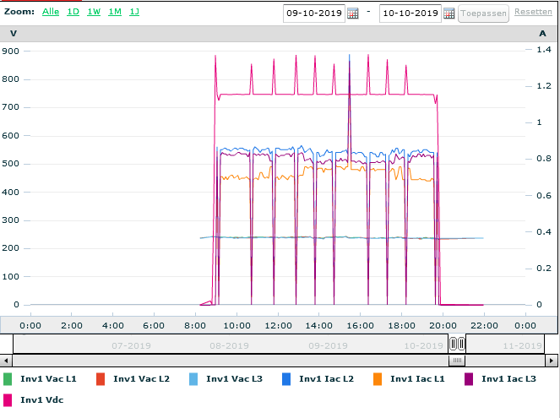Open calendar picker for end date
The height and width of the screenshot is (418, 560).
(x=449, y=14)
